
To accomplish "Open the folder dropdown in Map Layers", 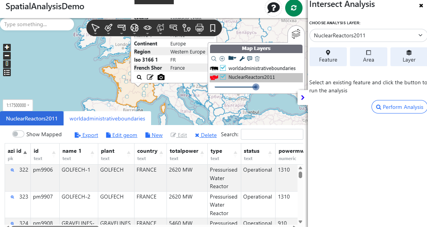I will pos(232,58).
